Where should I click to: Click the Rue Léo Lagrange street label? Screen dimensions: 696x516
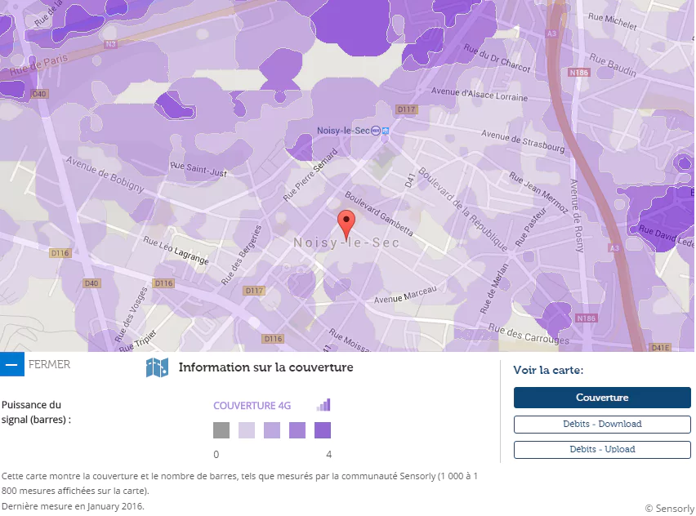click(176, 251)
